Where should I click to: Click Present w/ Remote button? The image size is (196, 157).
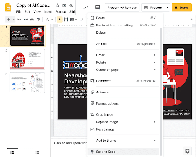(122, 8)
